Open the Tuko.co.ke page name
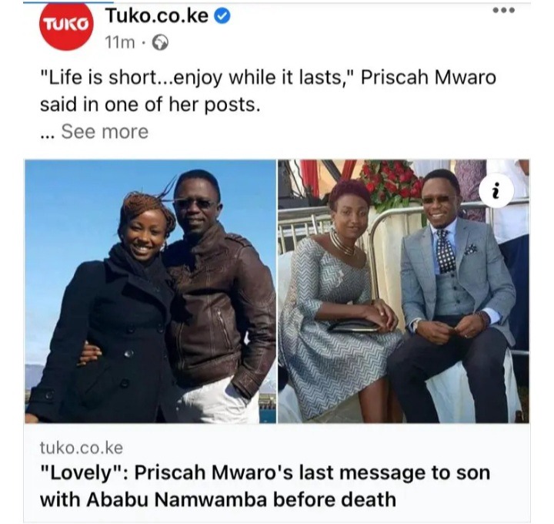Screen dimensions: 554x524 (x=157, y=16)
